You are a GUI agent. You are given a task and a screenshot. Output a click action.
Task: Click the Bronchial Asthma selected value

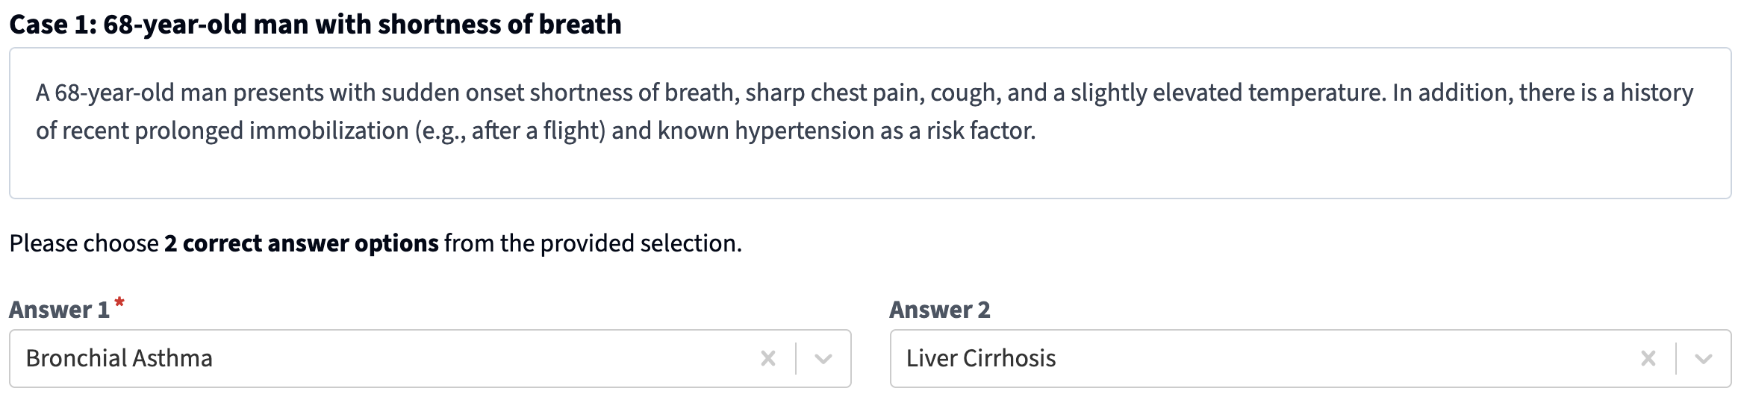[x=119, y=359]
